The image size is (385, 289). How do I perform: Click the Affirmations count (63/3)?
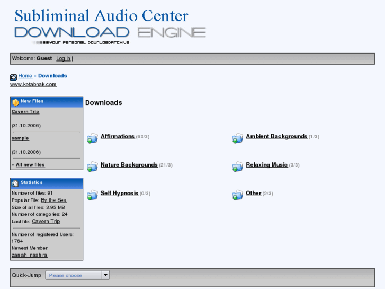(142, 137)
